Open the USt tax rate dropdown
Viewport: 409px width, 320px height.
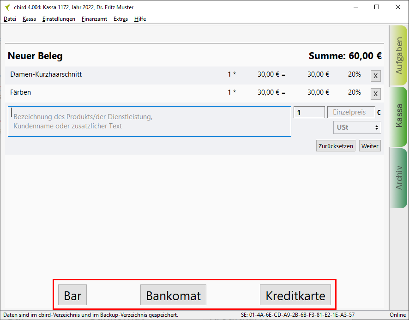[x=357, y=127]
